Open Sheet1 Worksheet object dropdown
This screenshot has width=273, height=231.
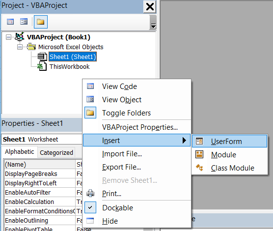pyautogui.click(x=42, y=139)
